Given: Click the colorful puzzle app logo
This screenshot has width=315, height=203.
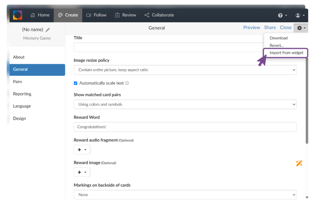Looking at the screenshot, I should [x=17, y=15].
